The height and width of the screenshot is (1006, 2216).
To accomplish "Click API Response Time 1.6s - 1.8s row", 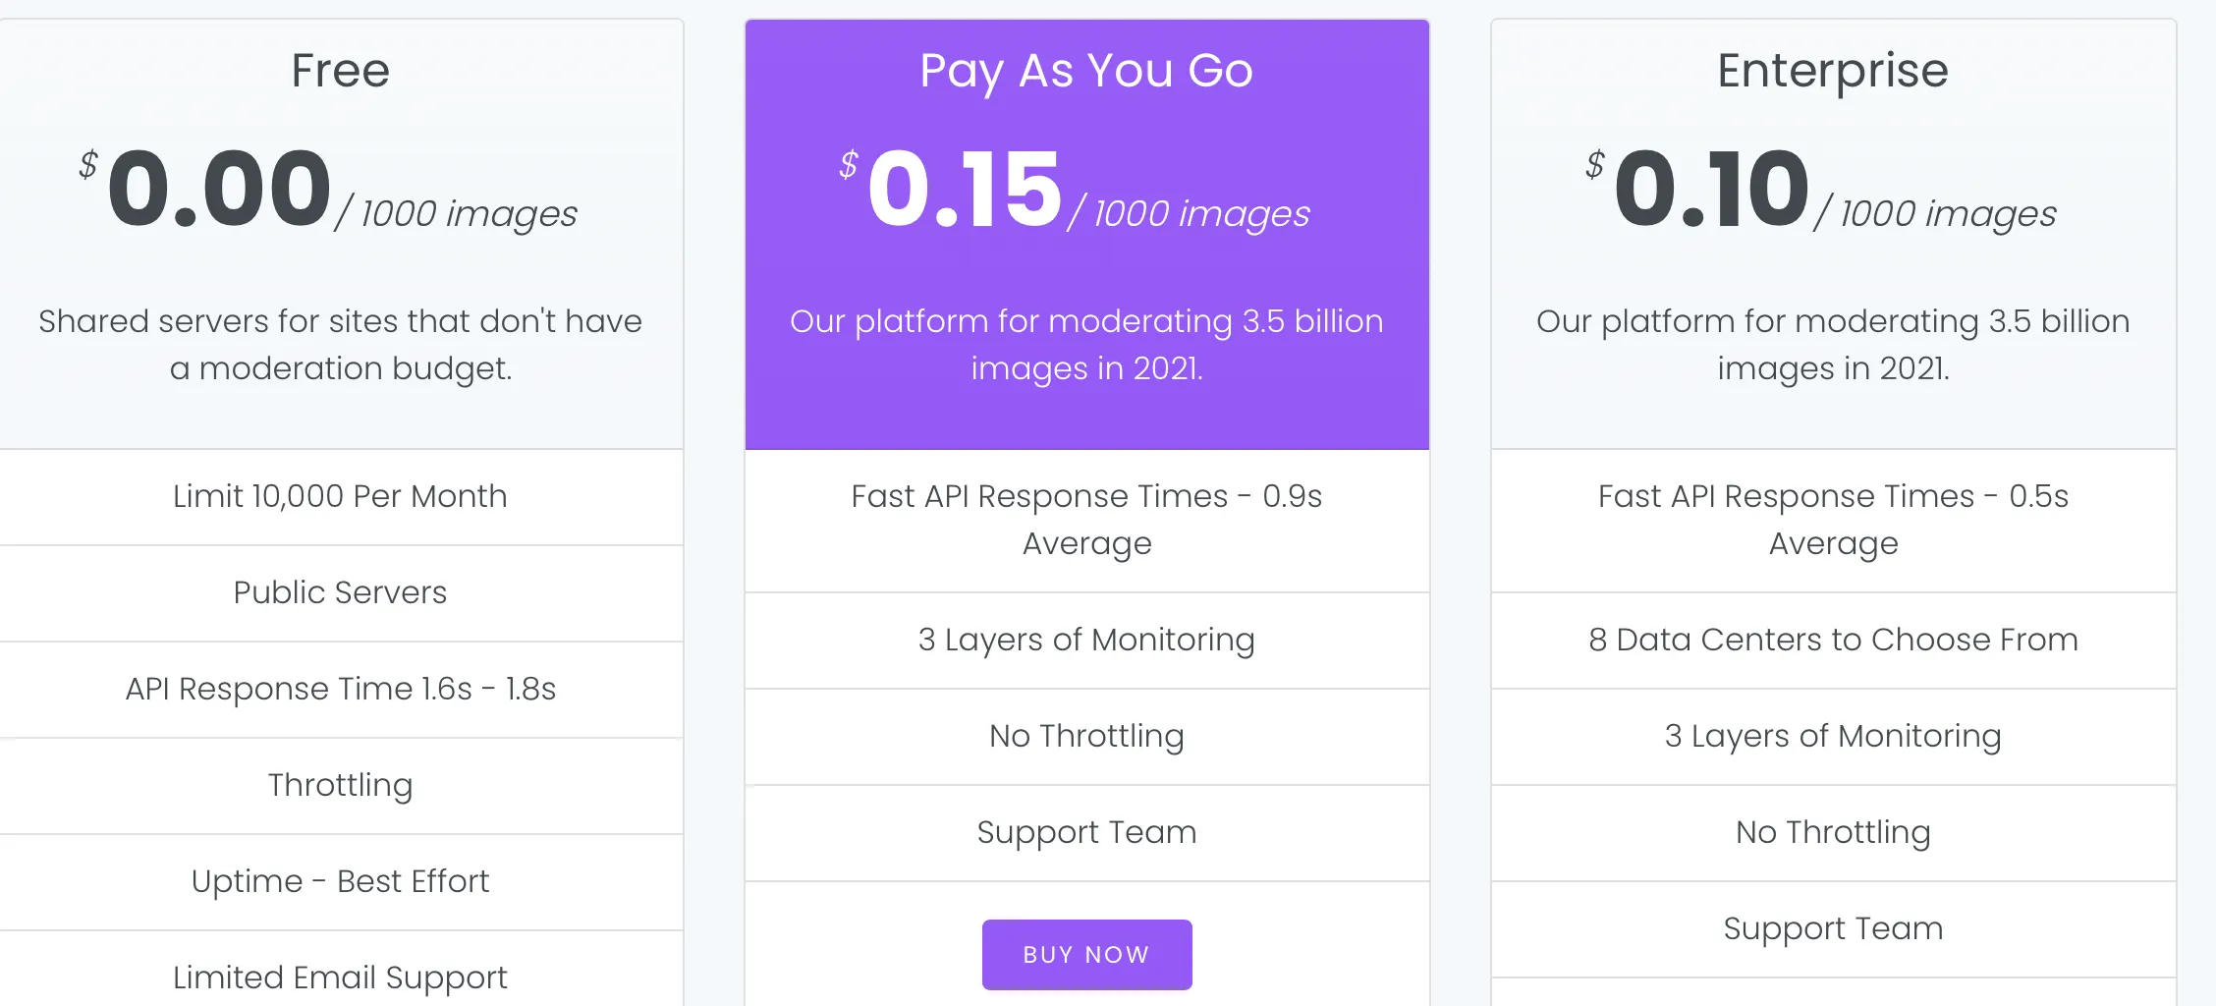I will point(340,689).
